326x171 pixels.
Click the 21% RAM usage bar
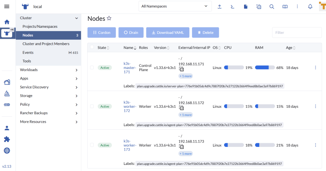(x=265, y=145)
